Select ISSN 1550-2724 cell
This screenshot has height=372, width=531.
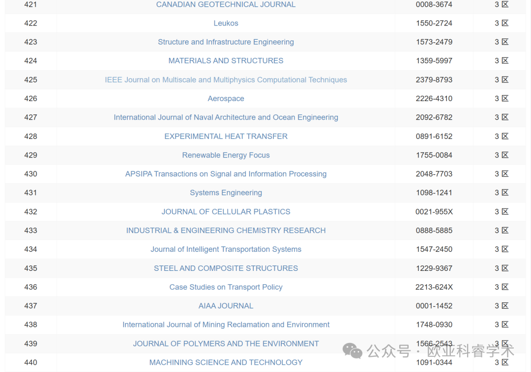coord(434,24)
